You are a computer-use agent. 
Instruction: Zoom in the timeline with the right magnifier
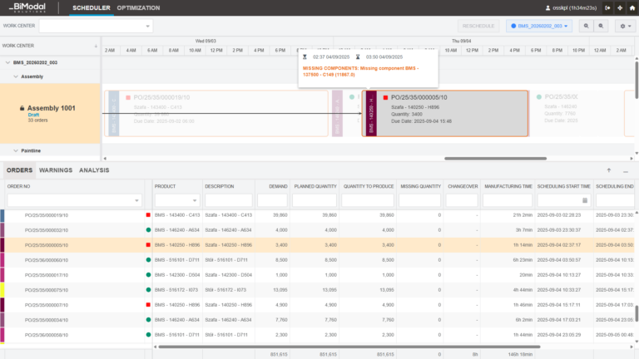[602, 26]
